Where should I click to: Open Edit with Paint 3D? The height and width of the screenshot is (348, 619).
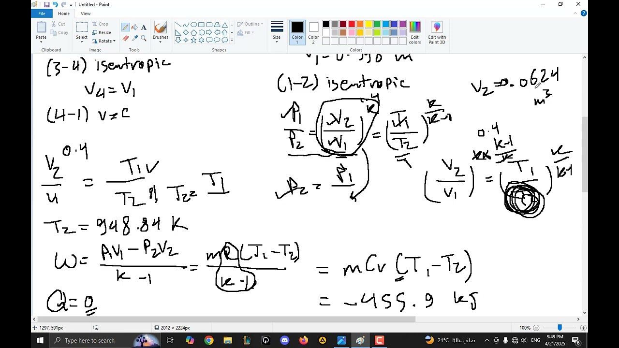[437, 33]
